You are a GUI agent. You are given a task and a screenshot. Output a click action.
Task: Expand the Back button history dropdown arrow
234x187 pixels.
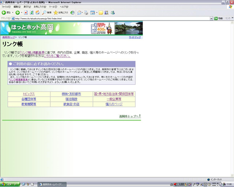(13, 13)
